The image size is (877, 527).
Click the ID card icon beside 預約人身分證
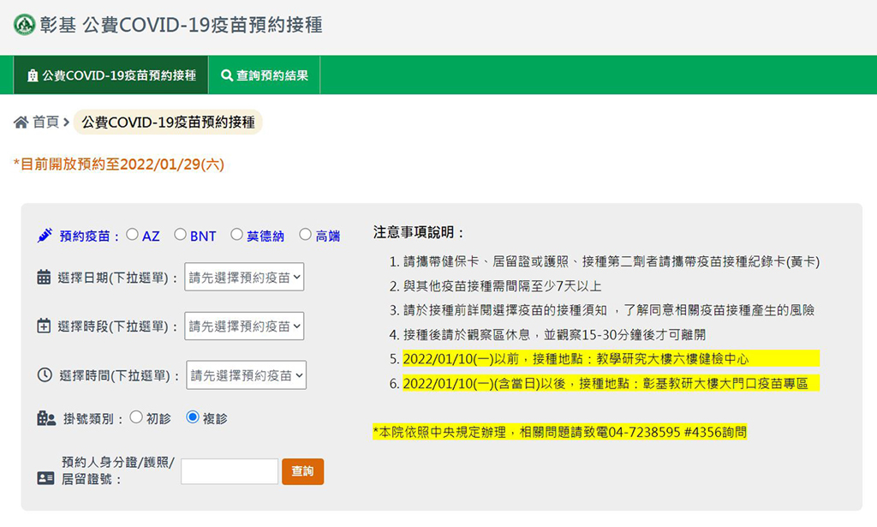(45, 478)
